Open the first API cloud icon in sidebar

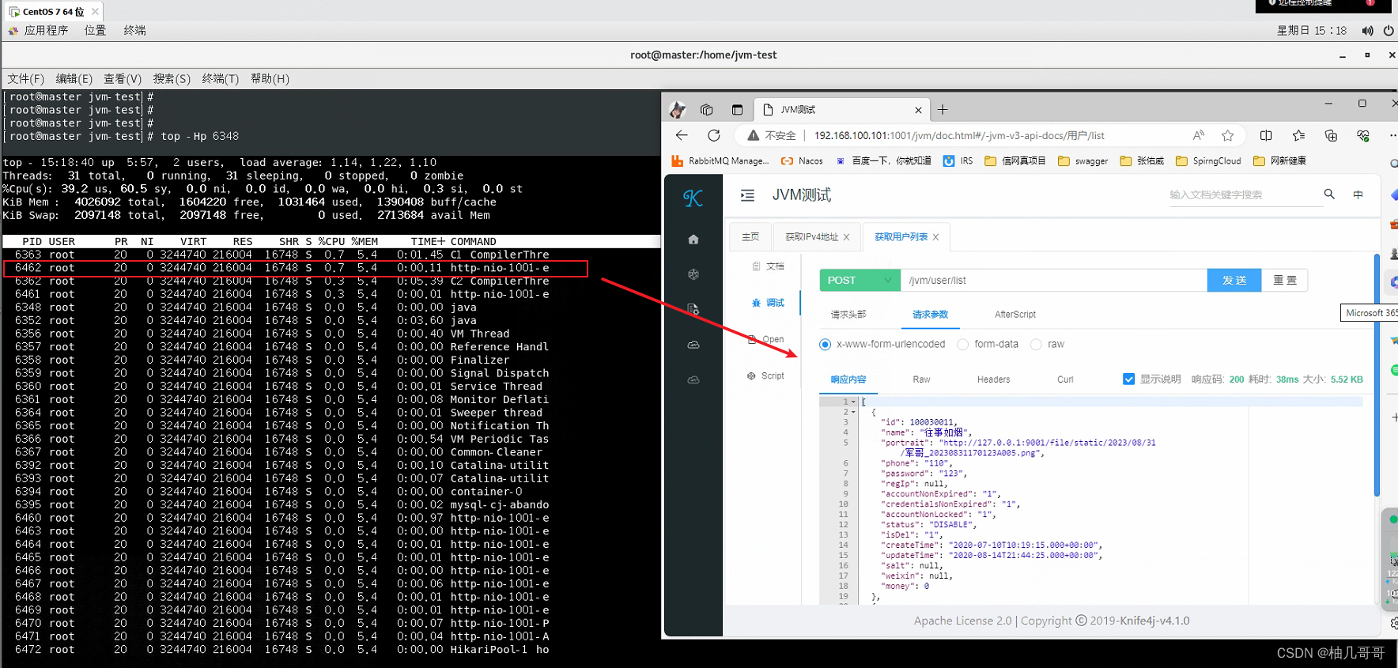tap(693, 345)
